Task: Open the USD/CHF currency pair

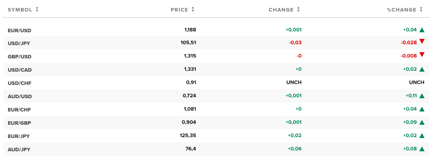Action: (x=20, y=83)
